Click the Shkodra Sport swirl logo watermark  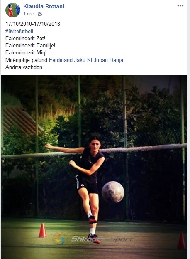tap(60, 239)
